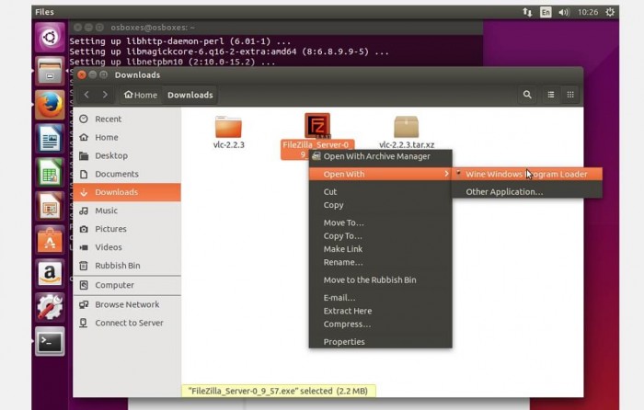This screenshot has height=410, width=644.
Task: Choose Open With Archive Manager
Action: (380, 156)
